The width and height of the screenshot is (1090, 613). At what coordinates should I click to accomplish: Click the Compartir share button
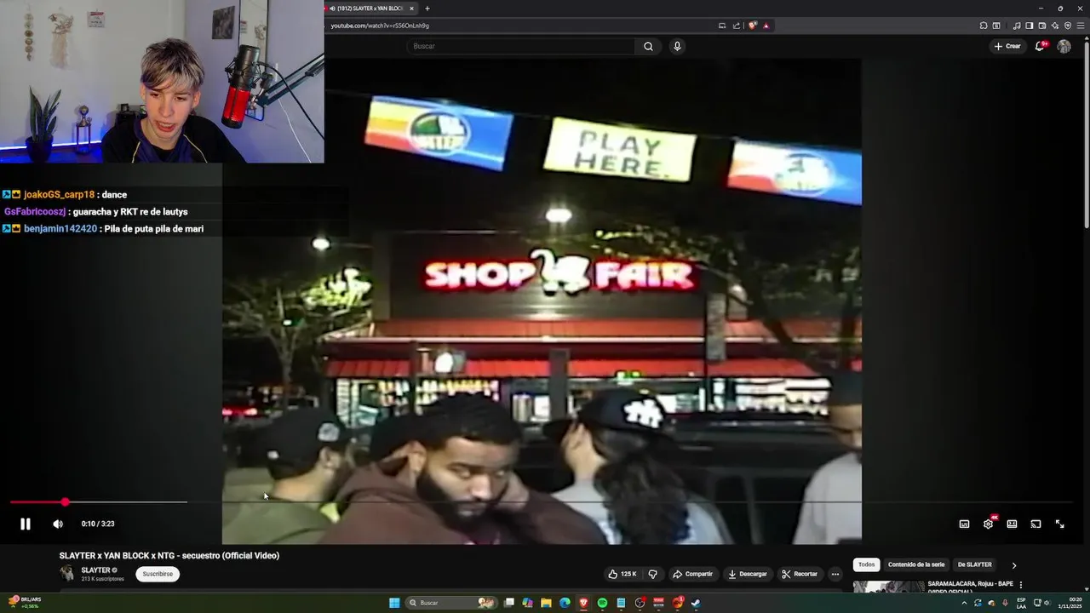point(692,574)
